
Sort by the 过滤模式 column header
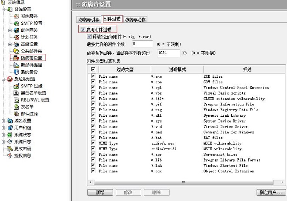click(x=177, y=69)
